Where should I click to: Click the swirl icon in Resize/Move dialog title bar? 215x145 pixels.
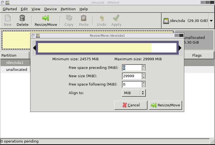point(33,36)
